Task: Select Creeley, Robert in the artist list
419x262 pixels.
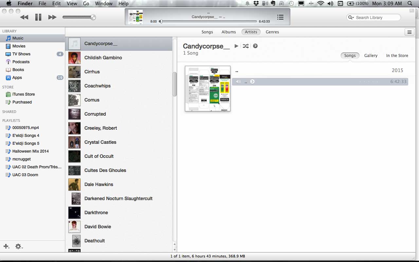Action: (119, 128)
